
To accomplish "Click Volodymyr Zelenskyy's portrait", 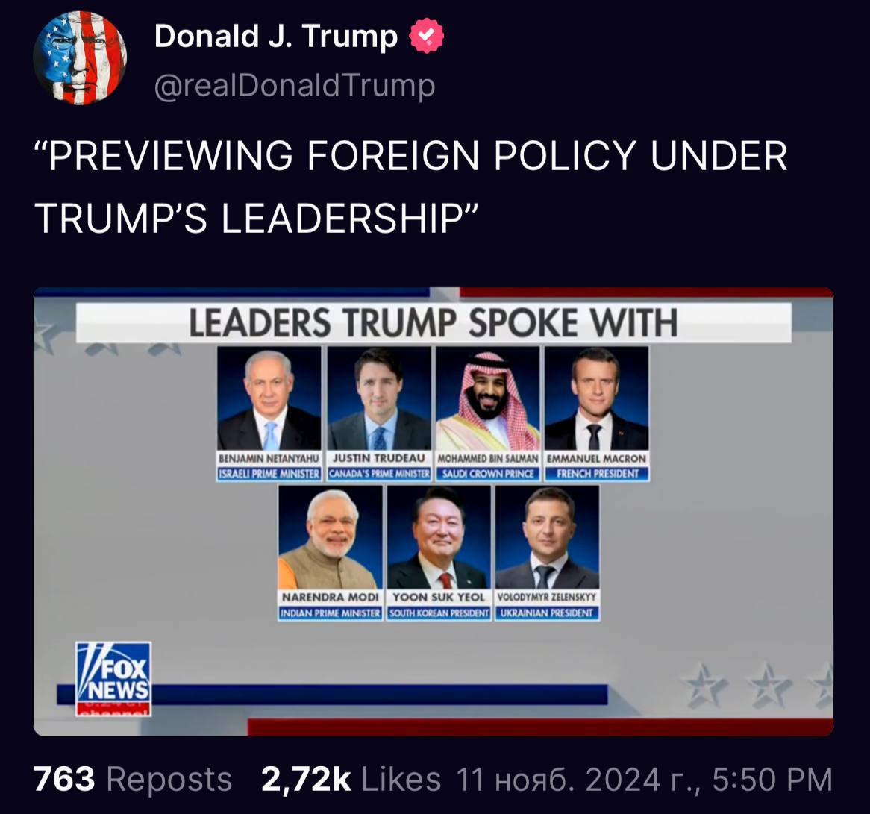I will pos(548,538).
